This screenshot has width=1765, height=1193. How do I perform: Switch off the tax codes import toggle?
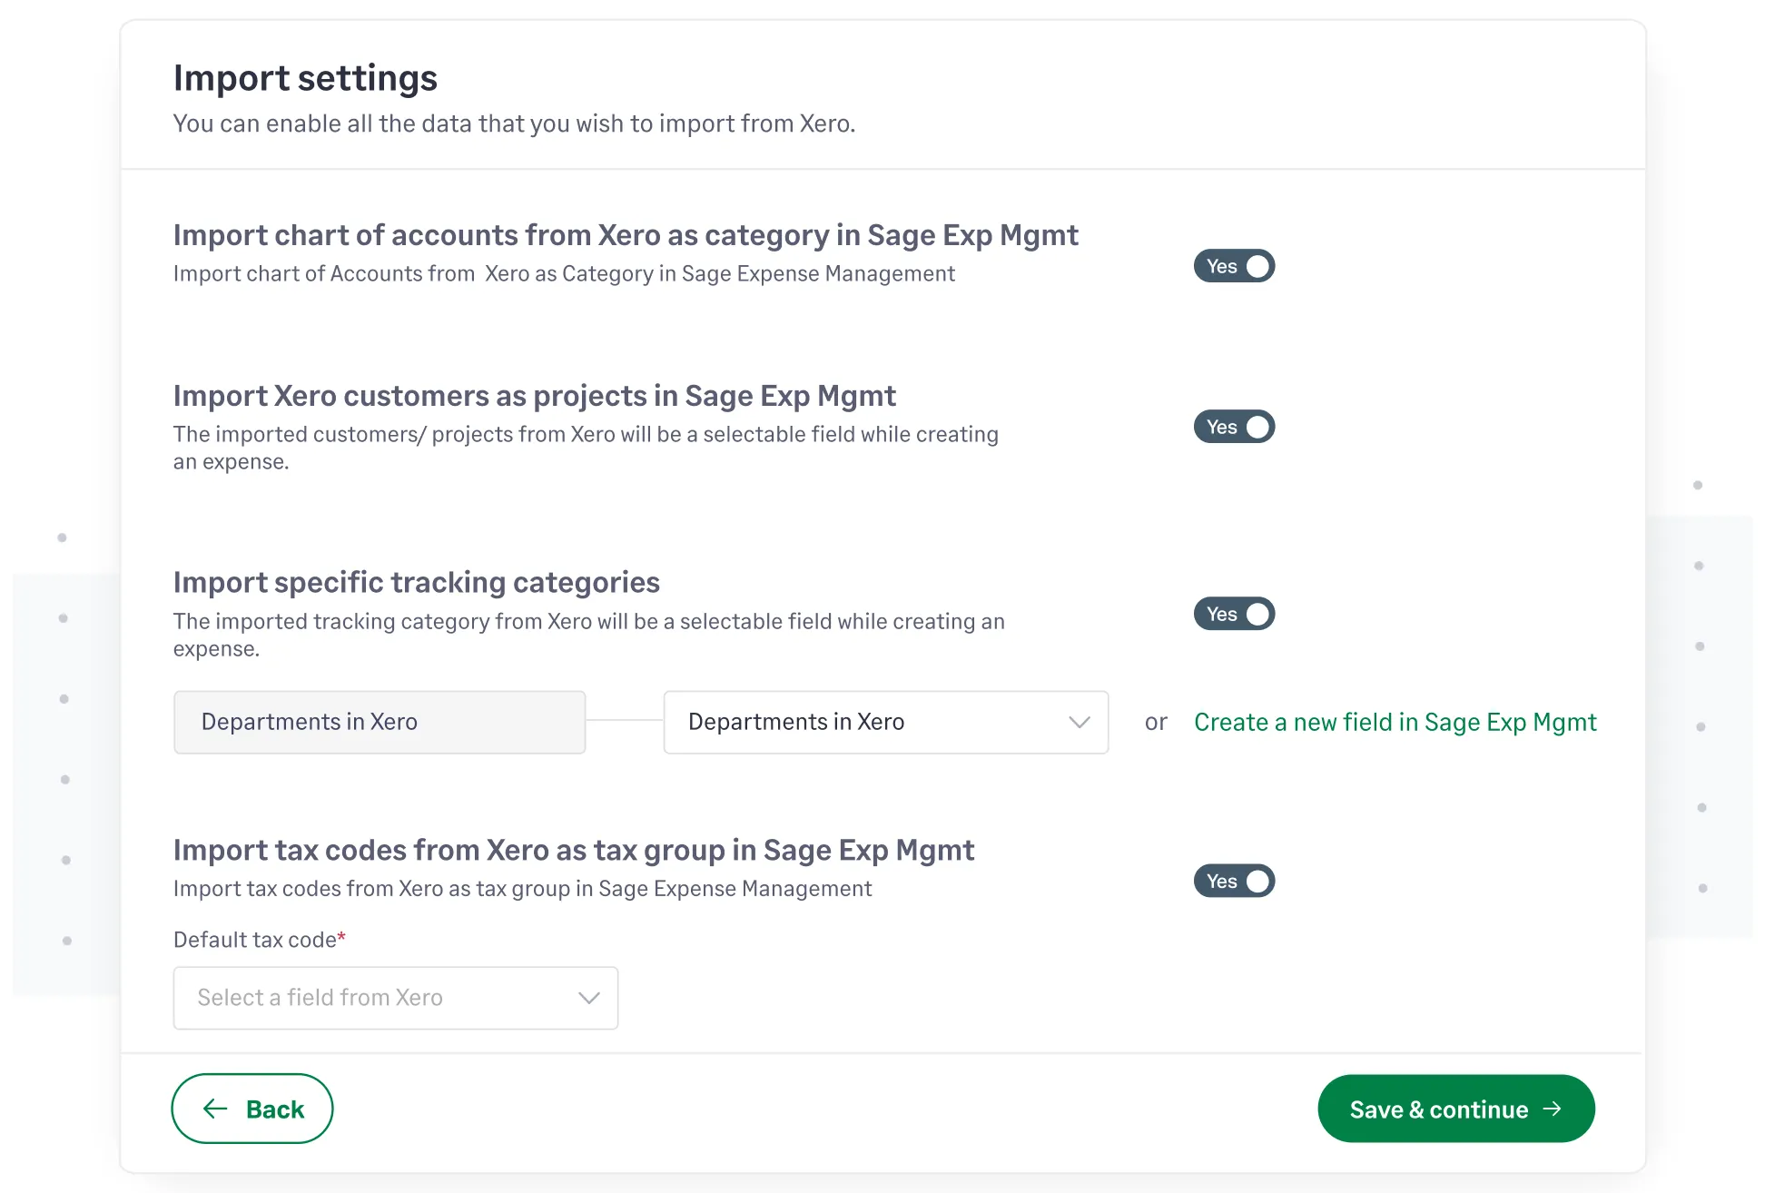tap(1234, 881)
